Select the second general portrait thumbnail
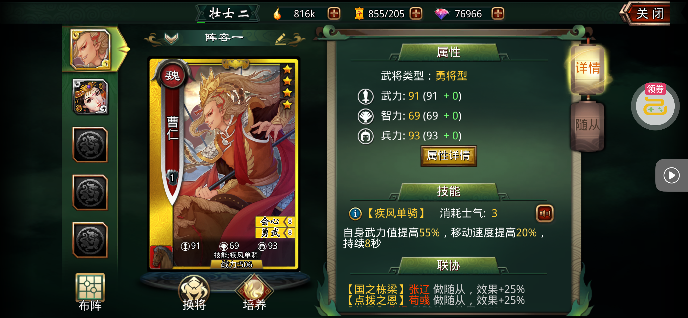The width and height of the screenshot is (688, 318). 90,97
